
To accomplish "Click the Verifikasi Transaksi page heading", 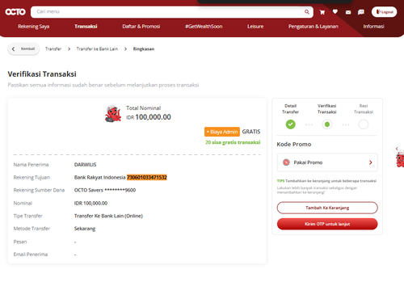I will [42, 74].
